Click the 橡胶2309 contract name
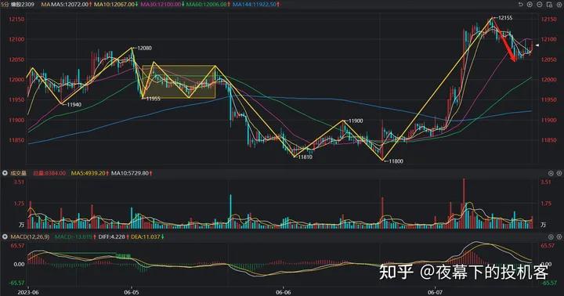 pos(22,5)
